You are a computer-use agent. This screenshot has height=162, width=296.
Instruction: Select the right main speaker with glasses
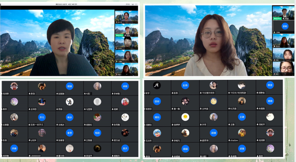click(x=208, y=41)
